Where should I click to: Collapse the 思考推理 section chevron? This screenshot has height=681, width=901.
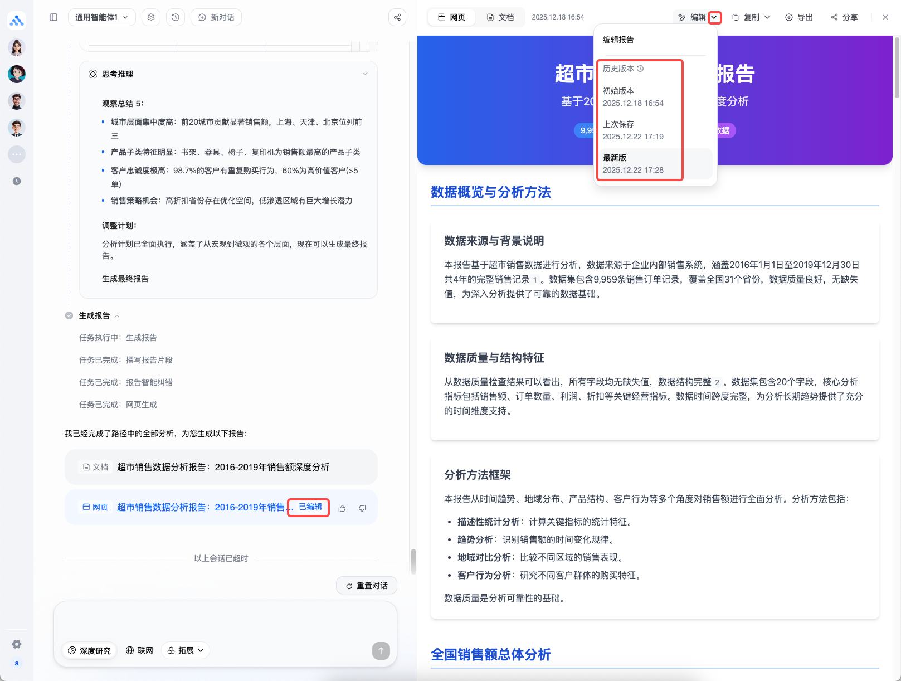[x=365, y=74]
